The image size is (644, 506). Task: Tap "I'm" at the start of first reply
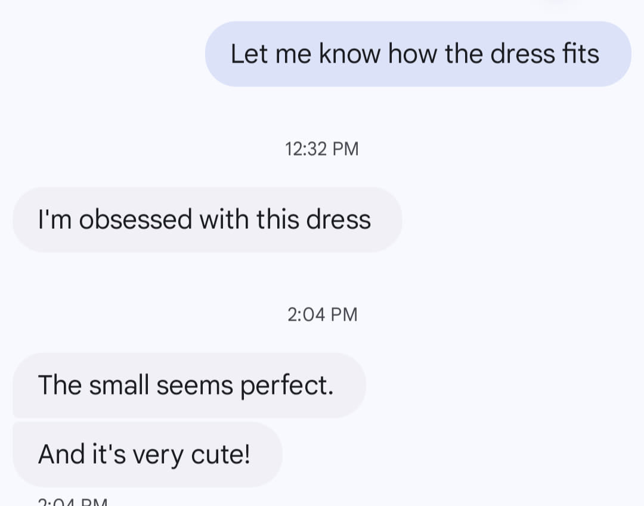click(x=54, y=220)
